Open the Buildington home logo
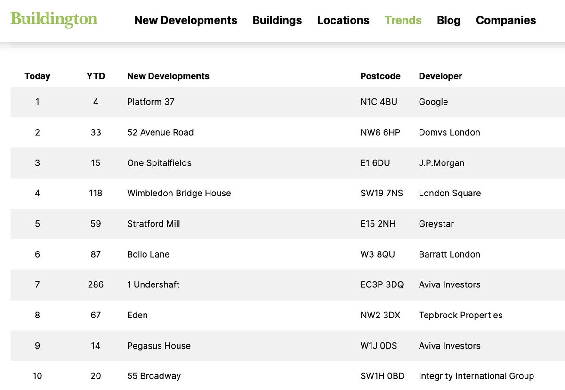 pyautogui.click(x=54, y=20)
